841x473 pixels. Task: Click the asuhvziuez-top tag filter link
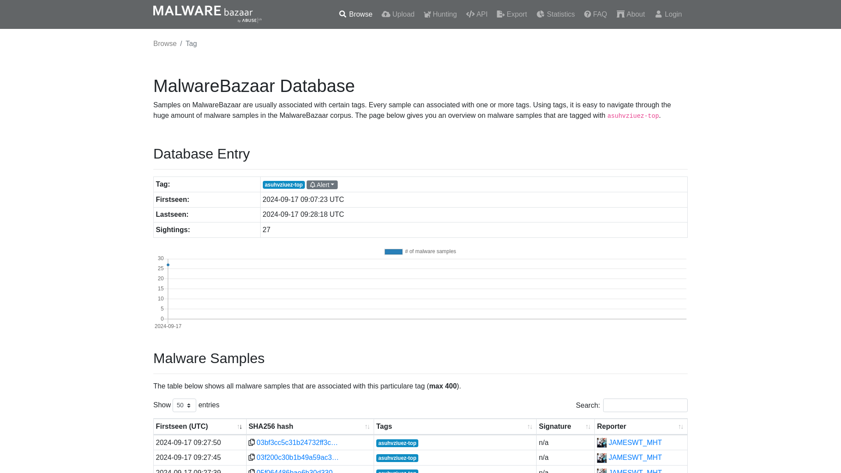click(283, 184)
